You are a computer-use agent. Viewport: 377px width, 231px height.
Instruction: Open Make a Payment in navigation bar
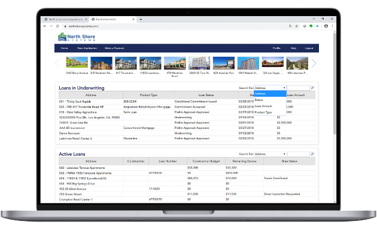114,48
